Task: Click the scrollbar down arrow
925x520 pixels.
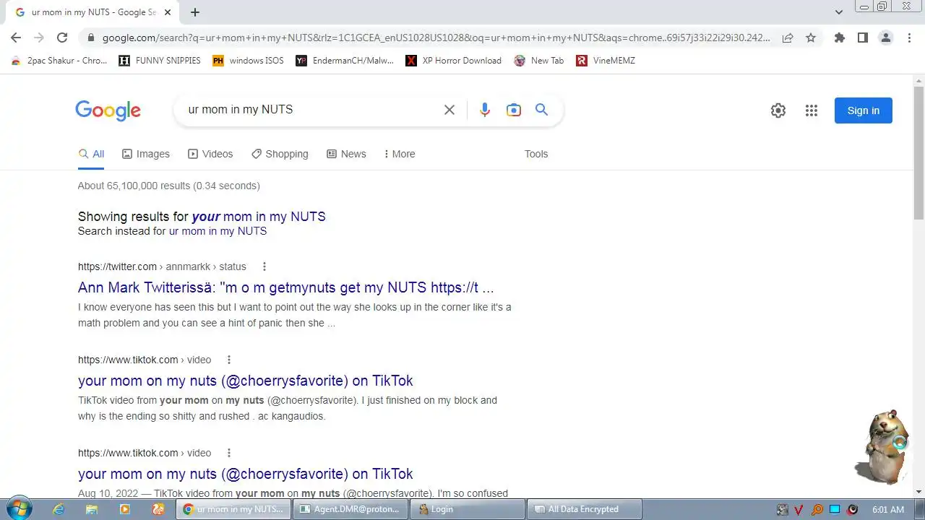Action: pos(918,492)
